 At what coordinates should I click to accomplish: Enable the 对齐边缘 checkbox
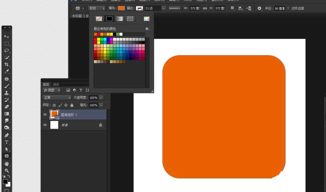(288, 8)
